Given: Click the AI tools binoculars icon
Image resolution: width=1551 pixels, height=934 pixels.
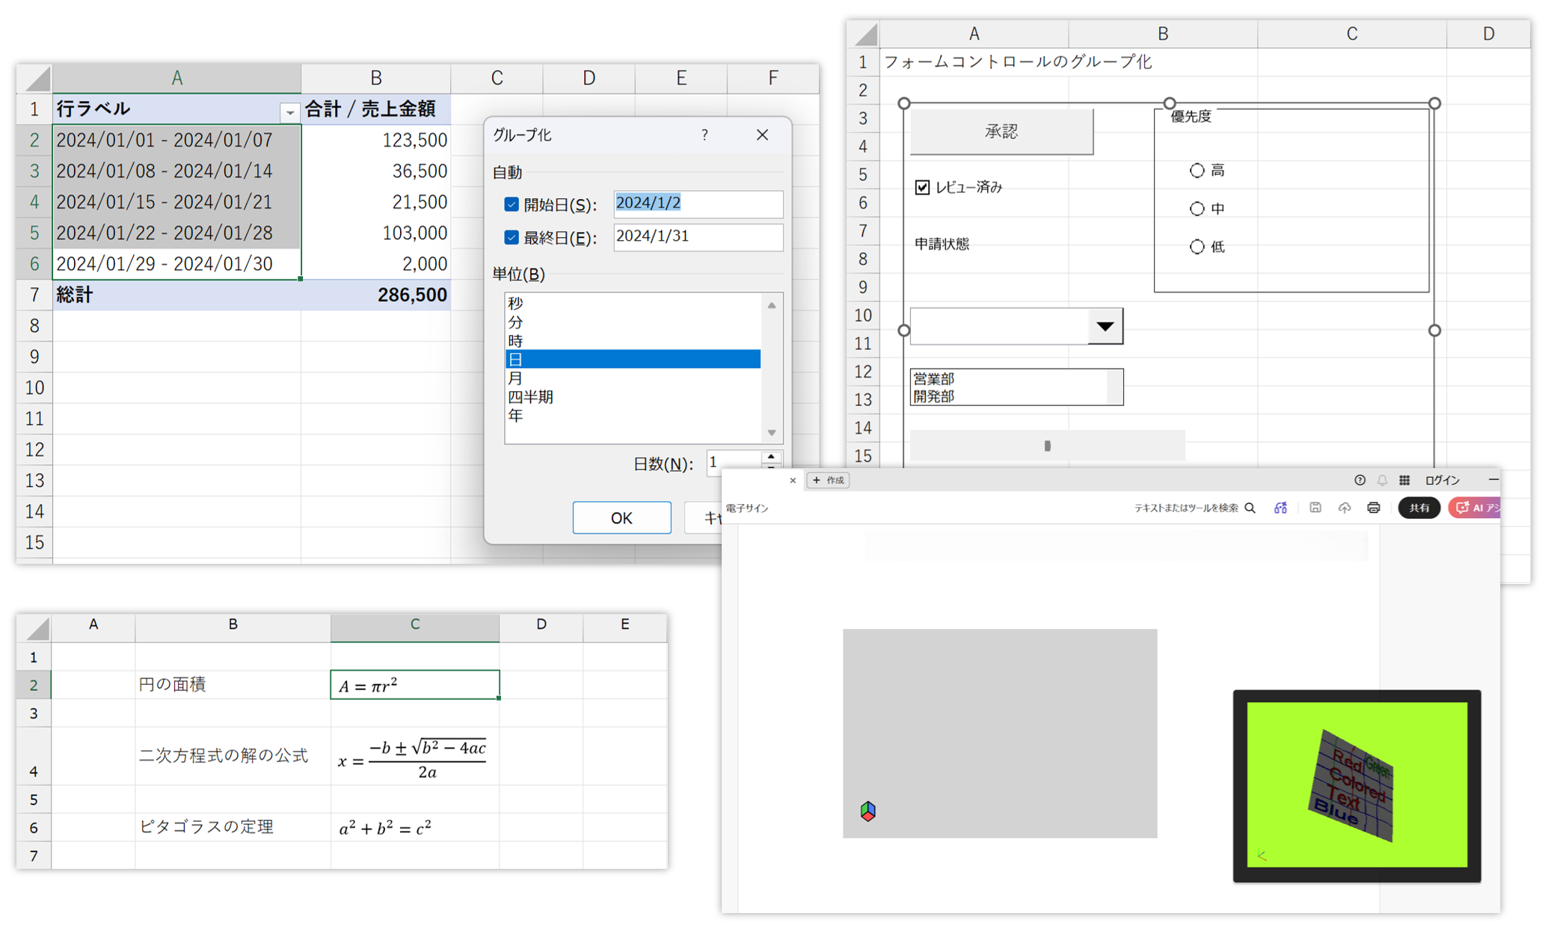Looking at the screenshot, I should (1281, 508).
